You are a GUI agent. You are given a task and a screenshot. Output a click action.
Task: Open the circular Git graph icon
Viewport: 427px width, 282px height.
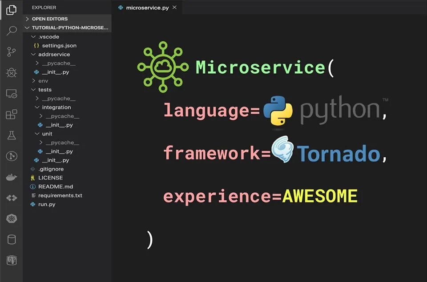[x=11, y=156]
